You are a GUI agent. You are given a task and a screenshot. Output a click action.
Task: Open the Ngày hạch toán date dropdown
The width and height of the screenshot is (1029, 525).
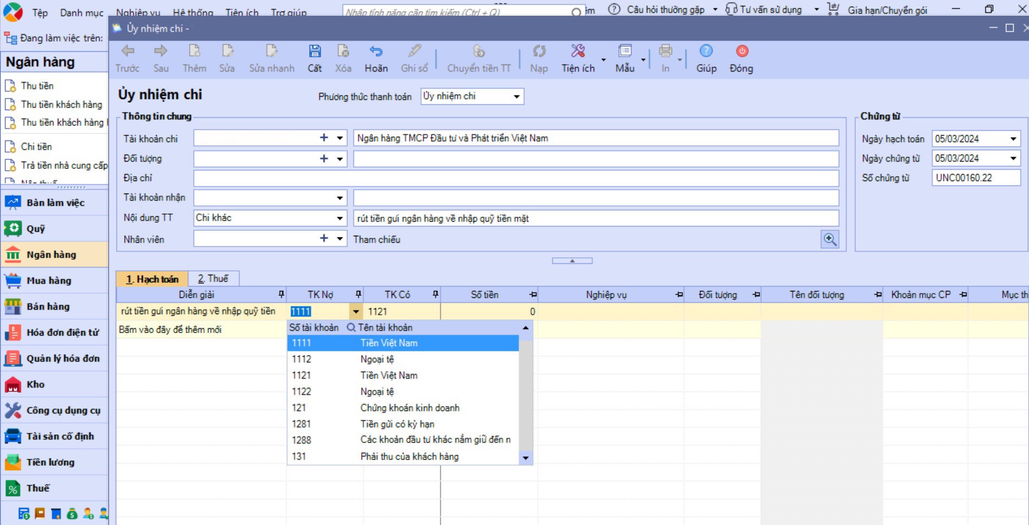pos(1013,139)
